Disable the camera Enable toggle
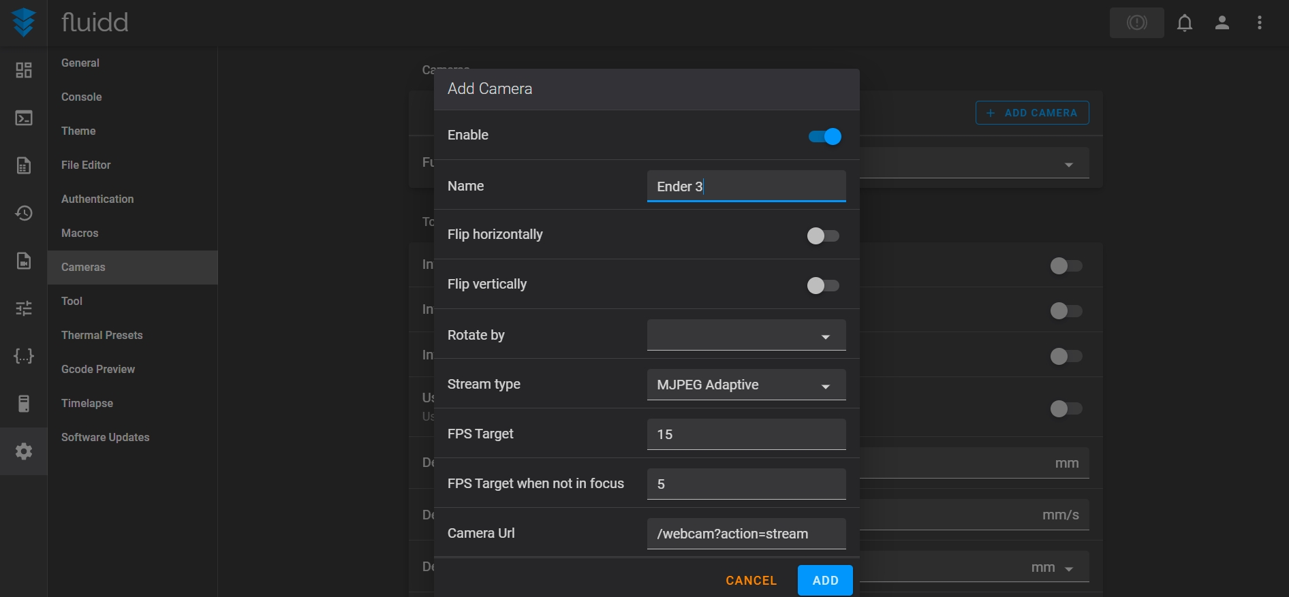1289x597 pixels. click(824, 137)
